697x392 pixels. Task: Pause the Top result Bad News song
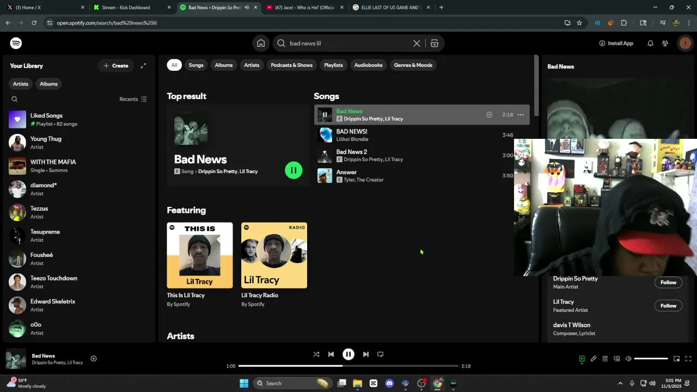pos(294,170)
